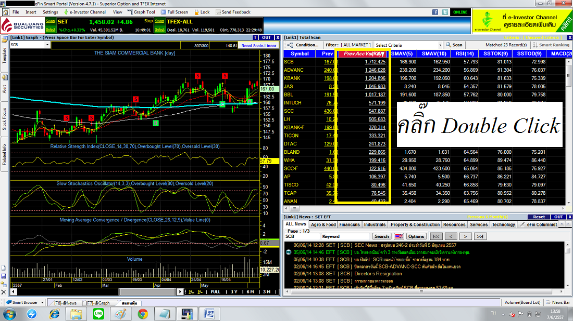The image size is (573, 321).
Task: Go to next news page arrow
Action: [x=465, y=236]
